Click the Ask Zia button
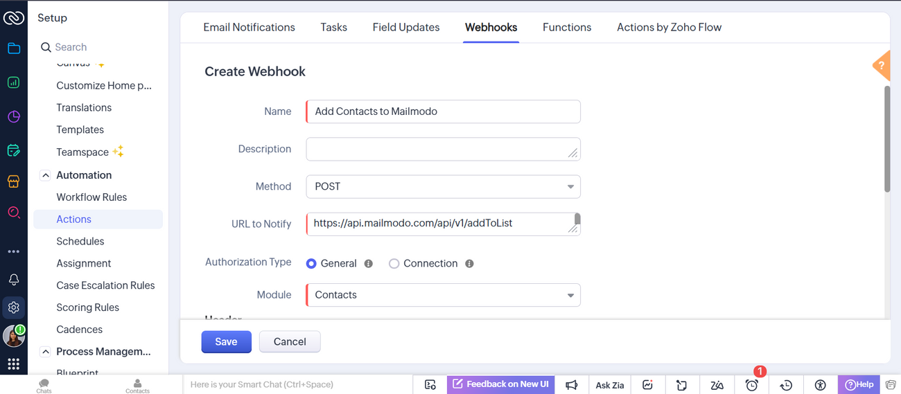Viewport: 901px width, 394px height. pos(610,385)
